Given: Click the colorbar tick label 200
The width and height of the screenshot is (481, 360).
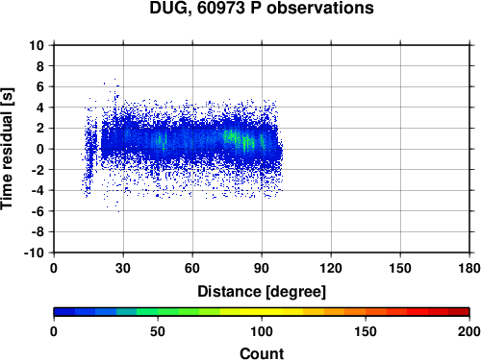Looking at the screenshot, I should coord(469,331).
